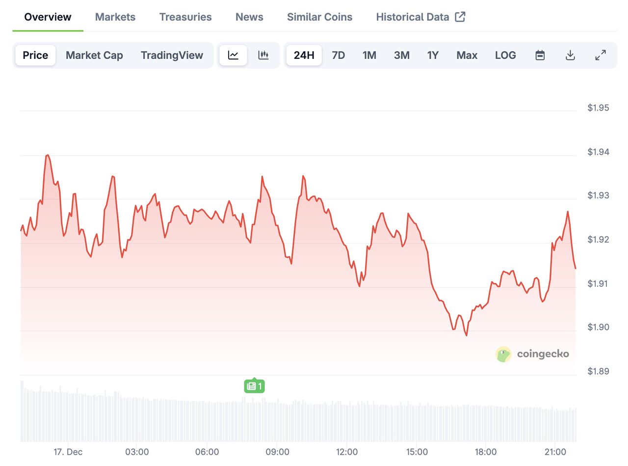Screen dimensions: 628x466
Task: Show the Max time range
Action: [467, 55]
